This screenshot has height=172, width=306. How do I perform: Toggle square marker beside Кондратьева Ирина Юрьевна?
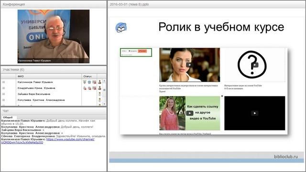[3, 88]
